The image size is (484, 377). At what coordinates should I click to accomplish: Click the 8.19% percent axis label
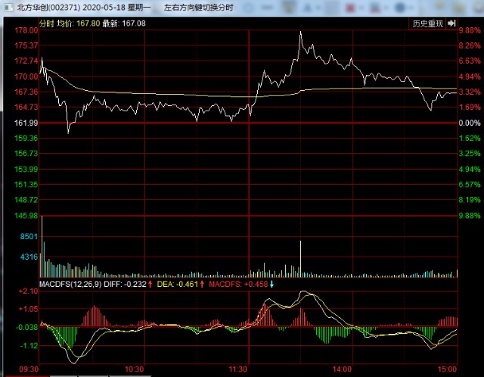pyautogui.click(x=470, y=200)
